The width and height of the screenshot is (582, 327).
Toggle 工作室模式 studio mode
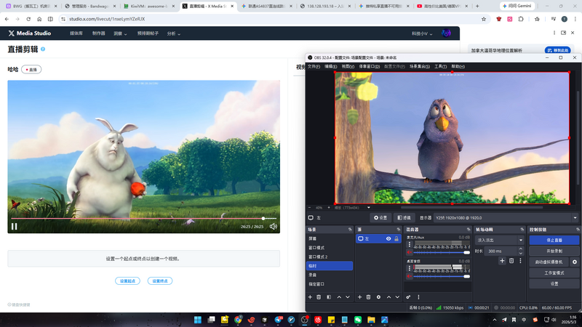coord(554,272)
